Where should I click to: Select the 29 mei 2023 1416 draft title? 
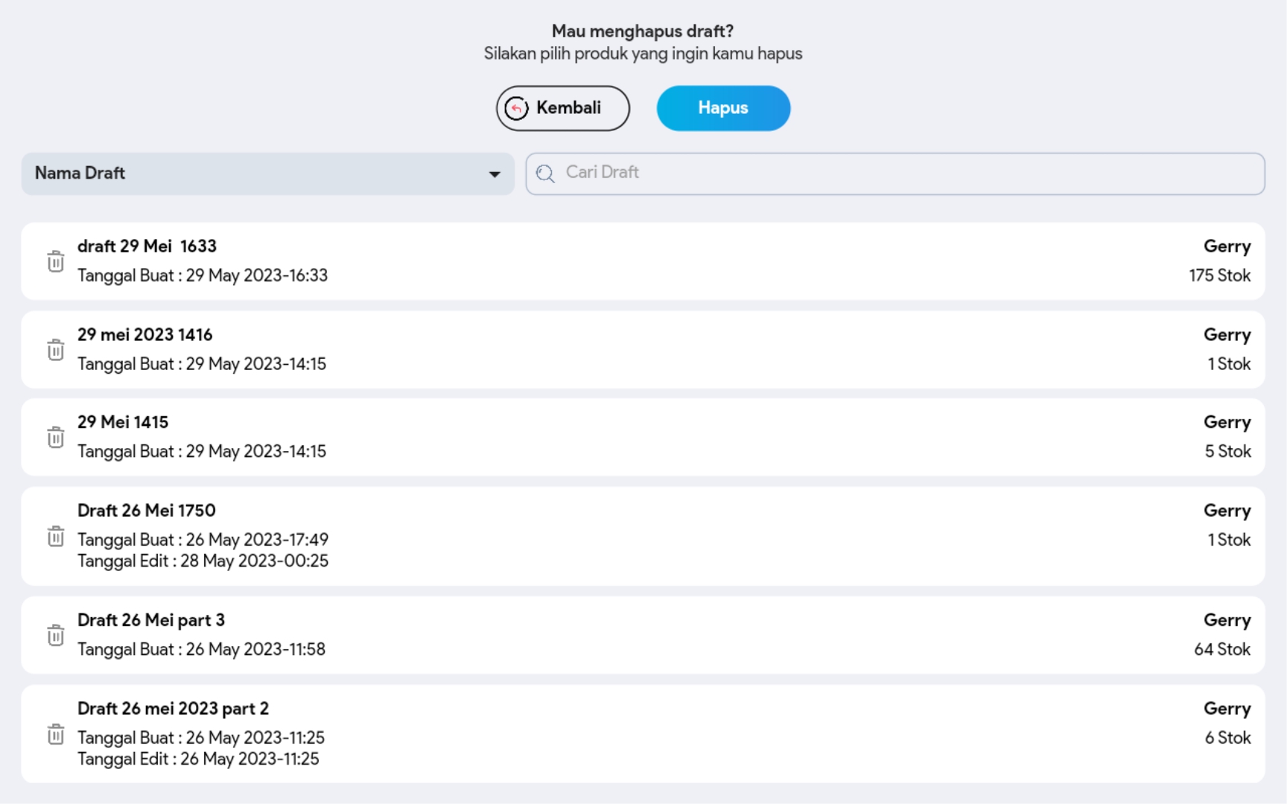(x=145, y=335)
